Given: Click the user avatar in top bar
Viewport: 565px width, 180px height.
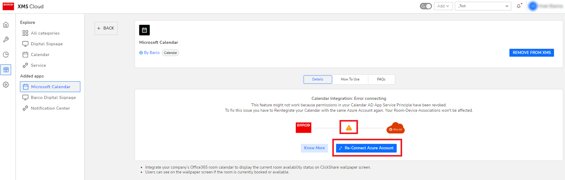Looking at the screenshot, I should [x=533, y=6].
